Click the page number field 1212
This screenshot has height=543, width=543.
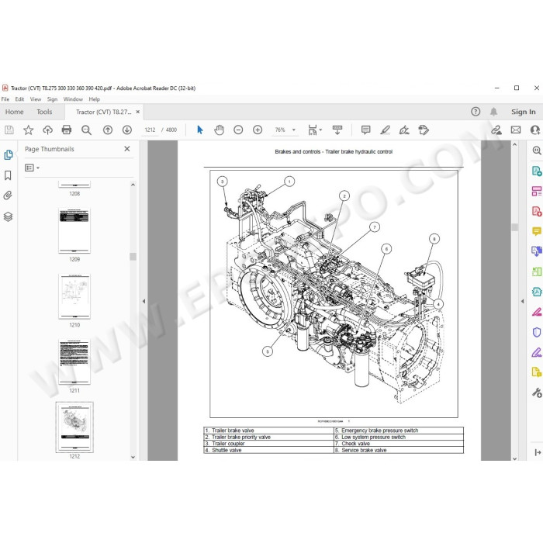point(150,130)
